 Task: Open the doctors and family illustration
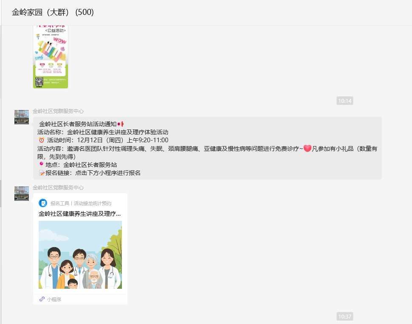[80, 255]
